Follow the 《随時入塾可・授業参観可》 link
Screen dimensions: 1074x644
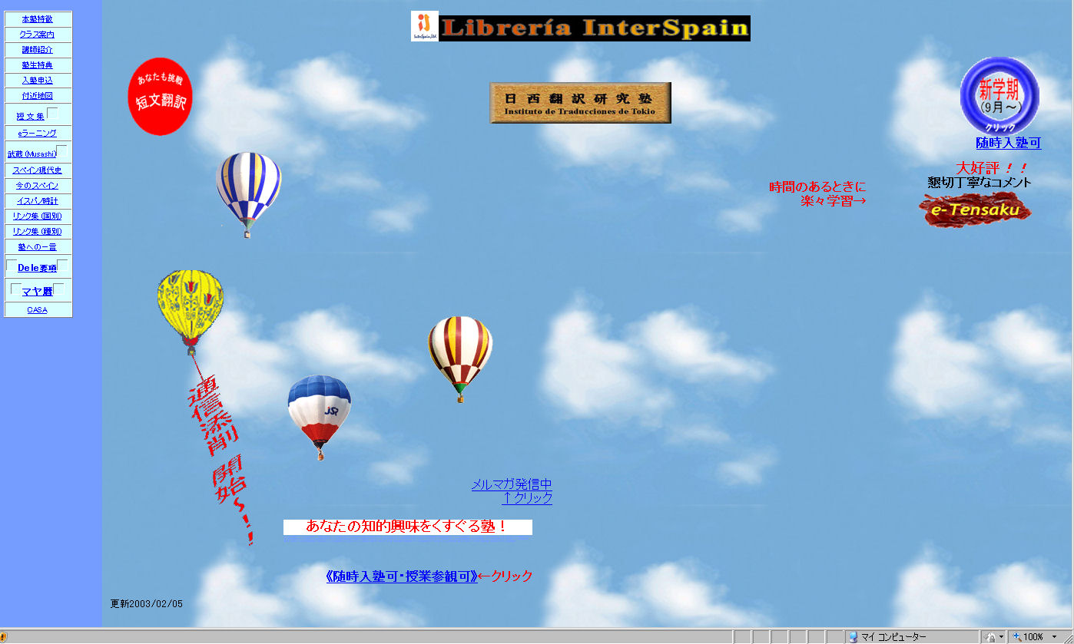click(402, 576)
